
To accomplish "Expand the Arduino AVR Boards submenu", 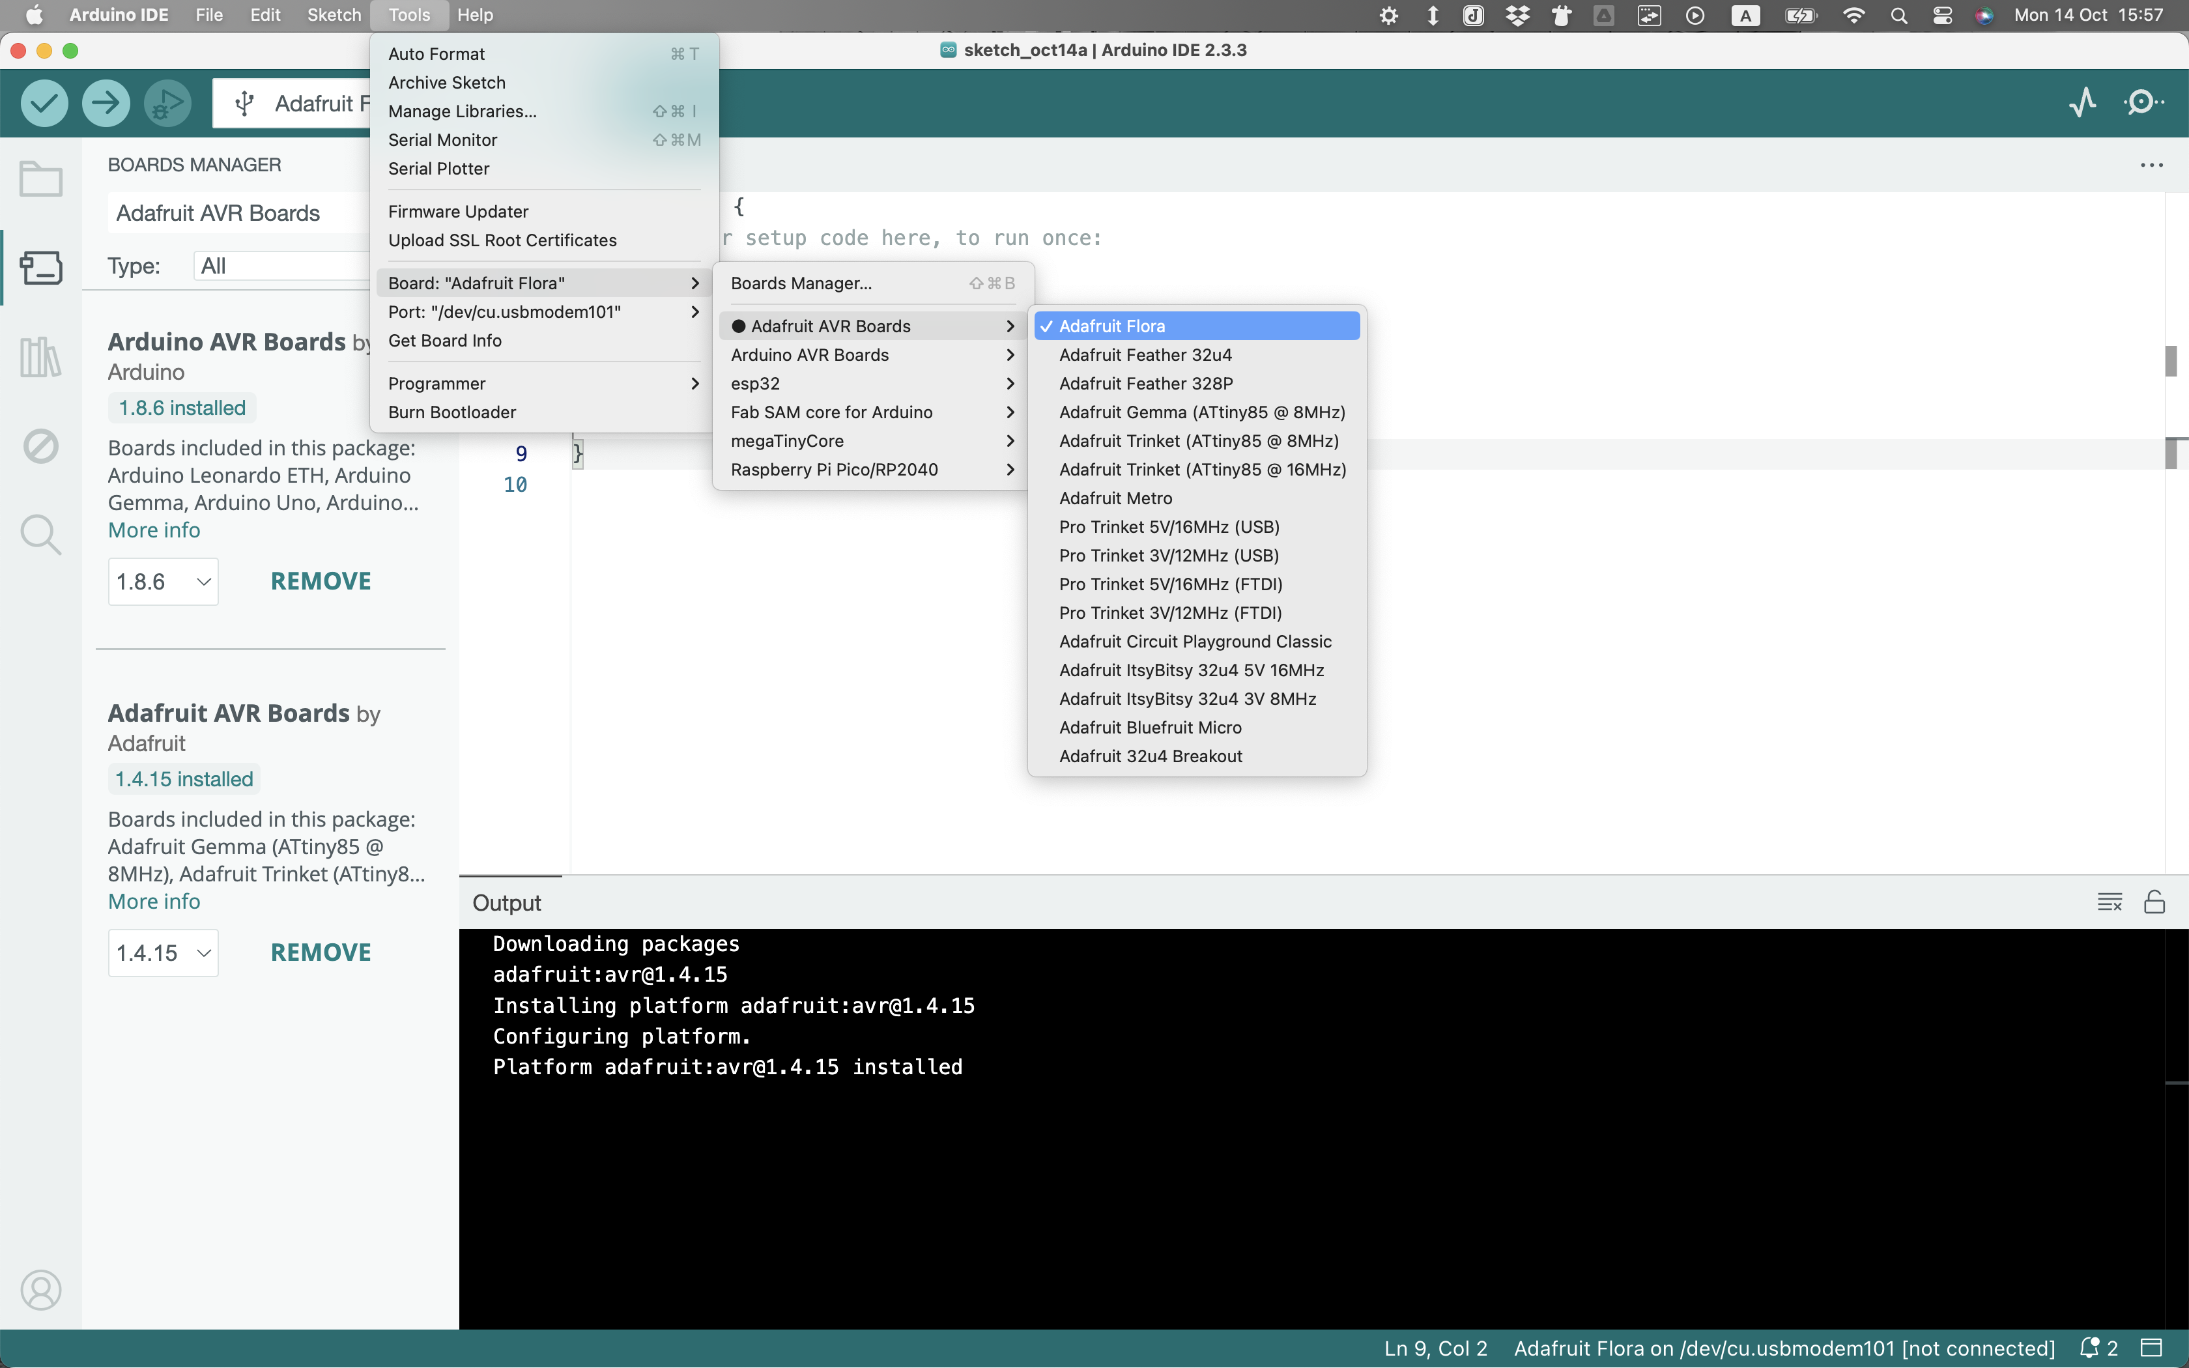I will click(873, 354).
